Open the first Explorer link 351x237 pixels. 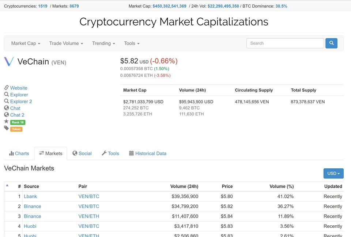pyautogui.click(x=19, y=95)
